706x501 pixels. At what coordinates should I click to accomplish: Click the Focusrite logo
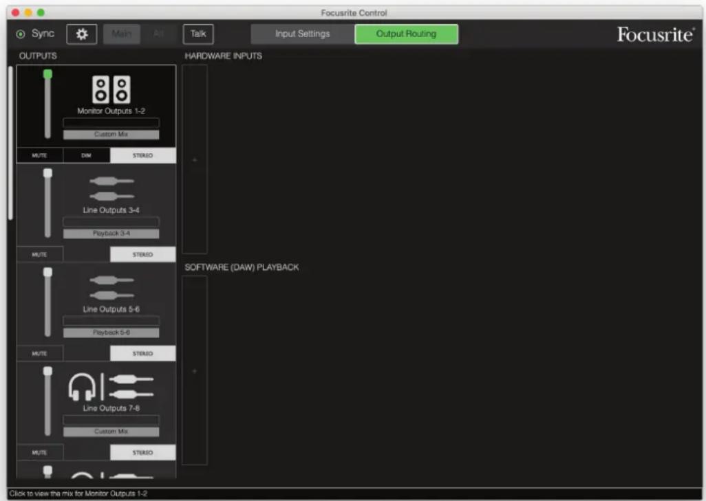coord(656,34)
